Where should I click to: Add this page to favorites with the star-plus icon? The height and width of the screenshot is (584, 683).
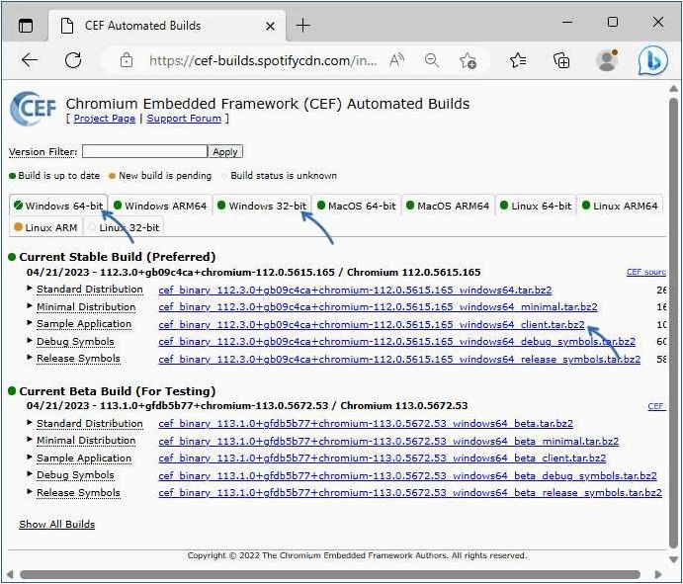pos(468,60)
